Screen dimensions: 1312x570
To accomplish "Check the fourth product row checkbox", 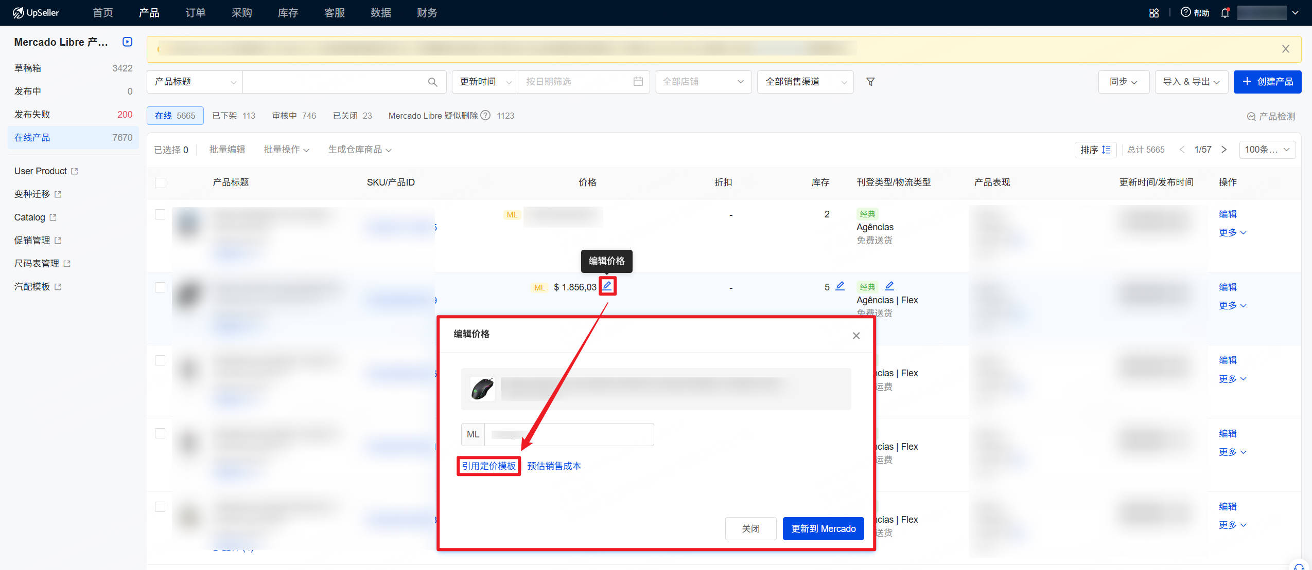I will tap(160, 433).
